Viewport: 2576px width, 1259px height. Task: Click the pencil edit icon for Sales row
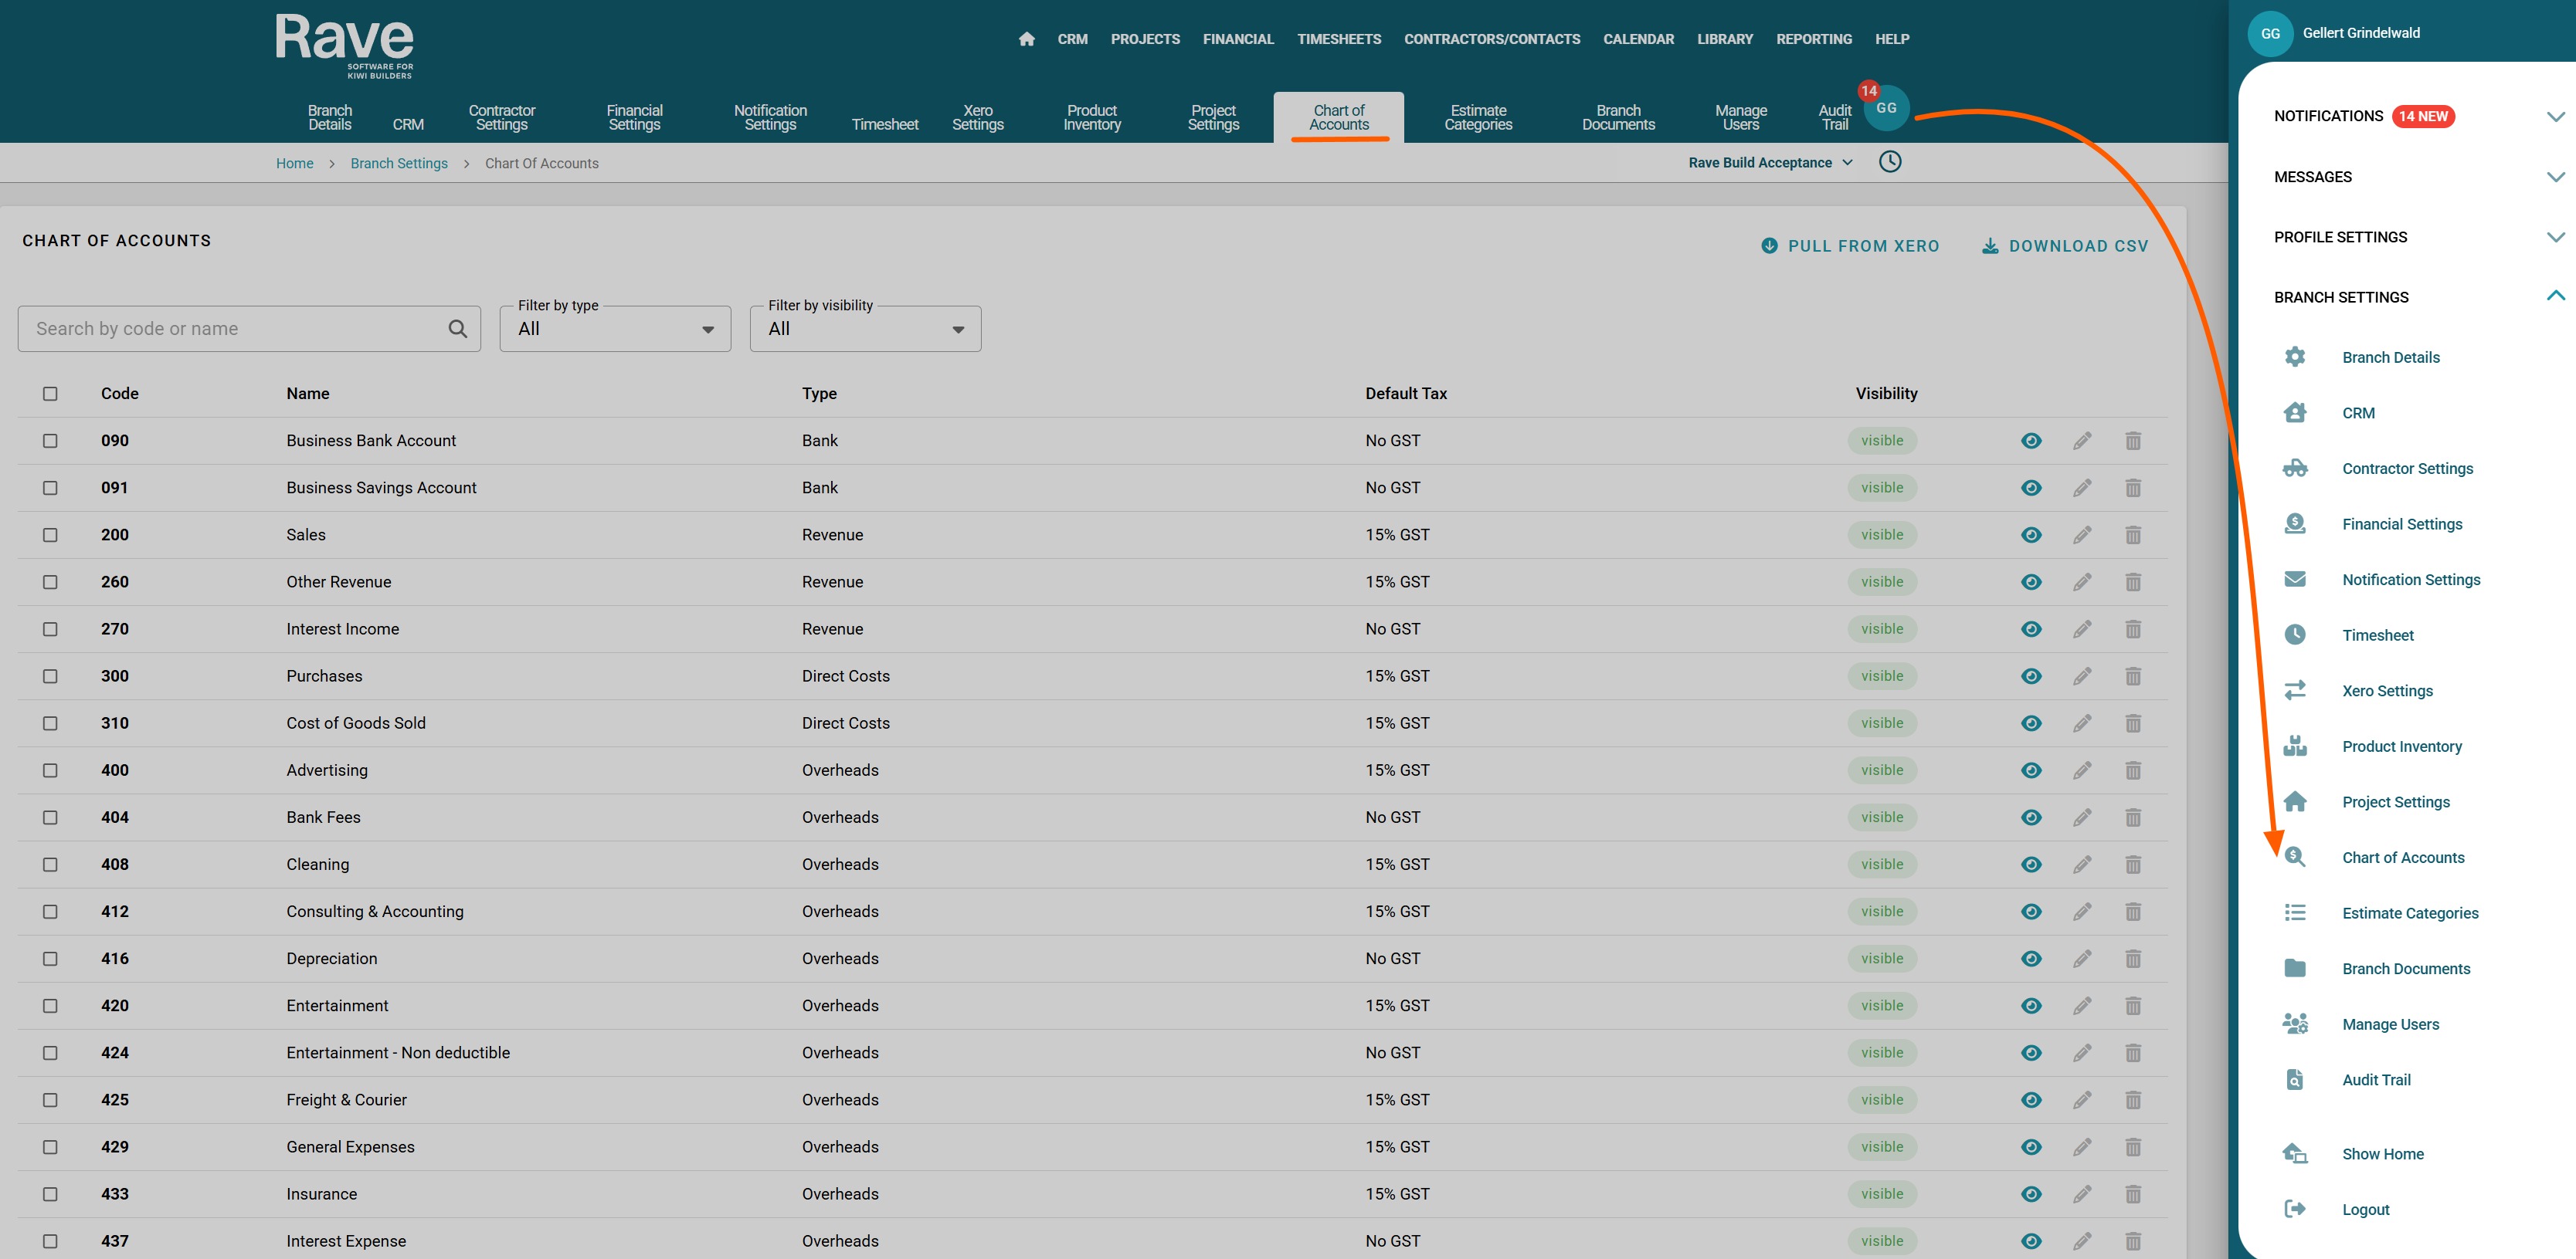click(2082, 535)
